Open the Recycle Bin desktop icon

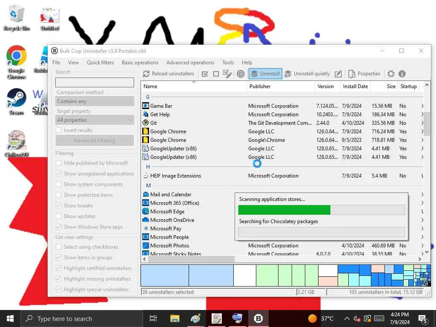click(17, 17)
